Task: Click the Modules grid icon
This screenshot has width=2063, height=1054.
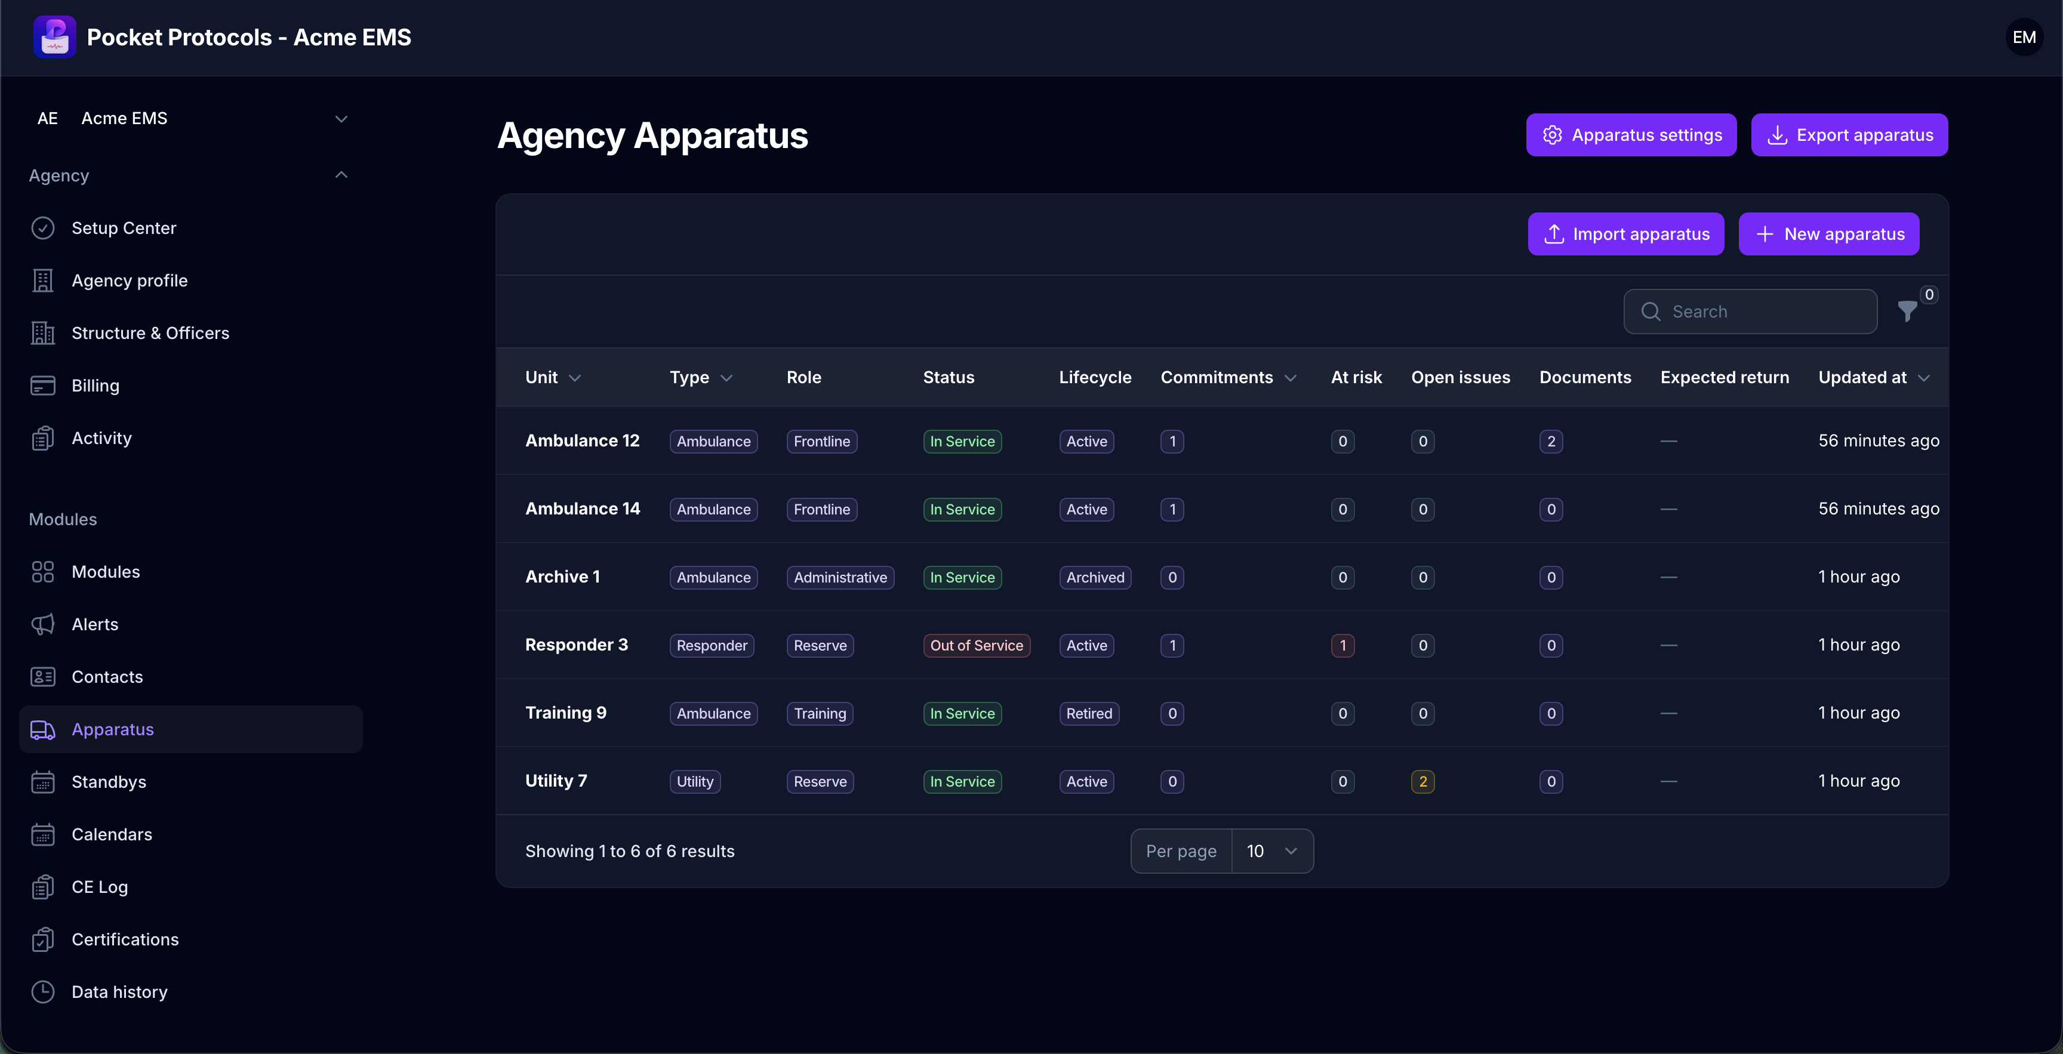Action: pos(42,572)
